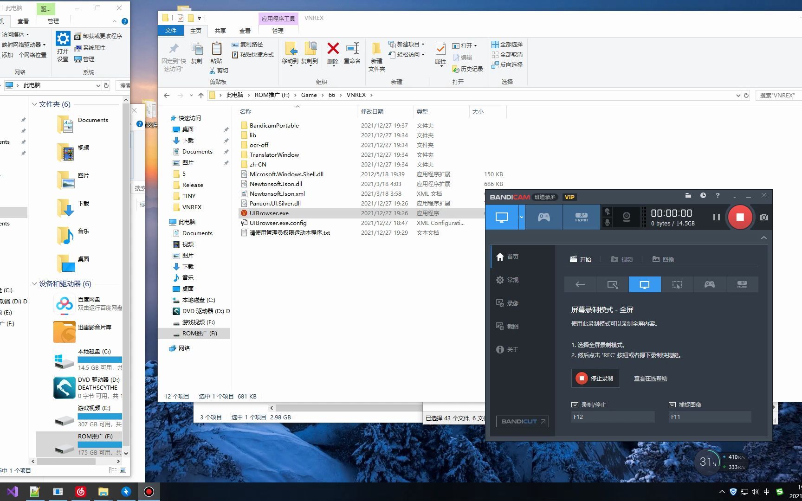Screen dimensions: 802x501
Task: Select screen recording mode in Bandicam's top bar
Action: 502,217
